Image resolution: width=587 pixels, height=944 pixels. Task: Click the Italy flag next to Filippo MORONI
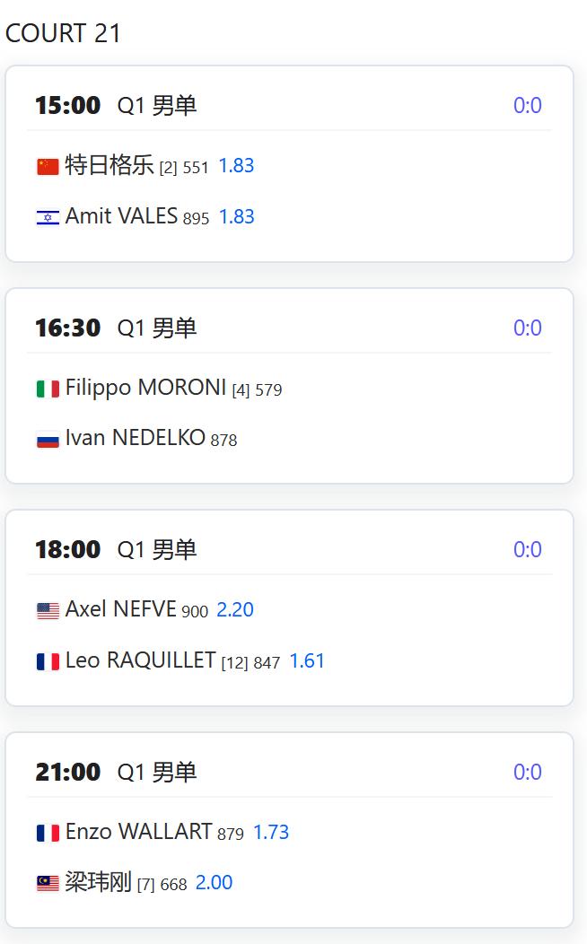pyautogui.click(x=48, y=389)
